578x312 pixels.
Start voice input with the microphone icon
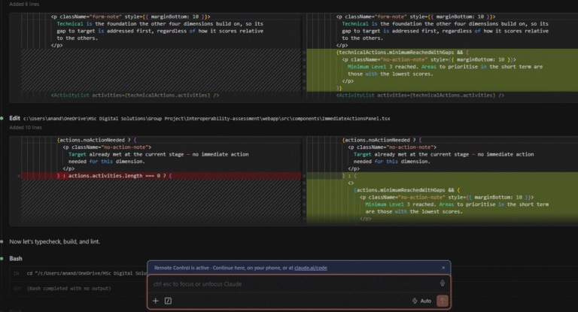[x=443, y=283]
